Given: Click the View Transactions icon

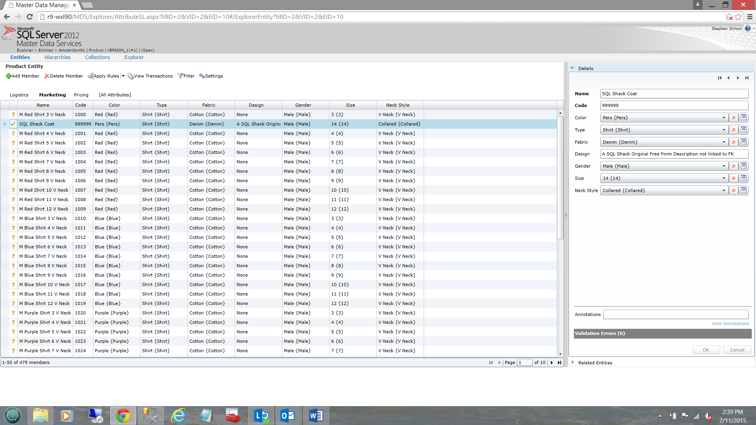Looking at the screenshot, I should [x=130, y=76].
